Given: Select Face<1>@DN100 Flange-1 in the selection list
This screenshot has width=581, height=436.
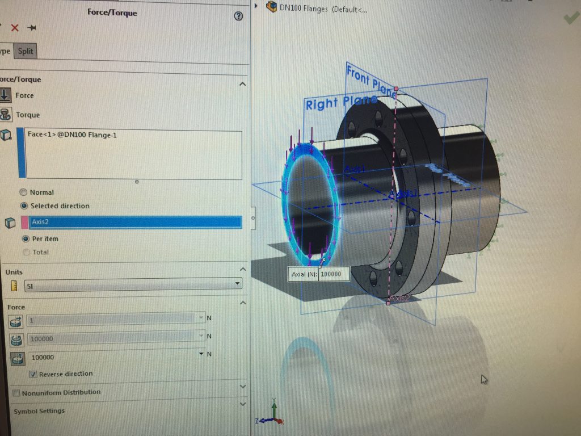Looking at the screenshot, I should point(72,135).
